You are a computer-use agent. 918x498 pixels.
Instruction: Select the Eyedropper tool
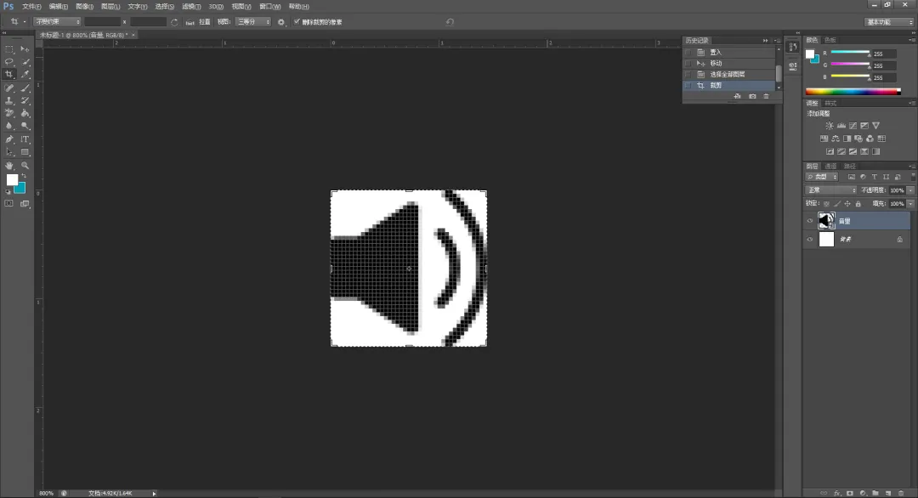click(x=25, y=74)
